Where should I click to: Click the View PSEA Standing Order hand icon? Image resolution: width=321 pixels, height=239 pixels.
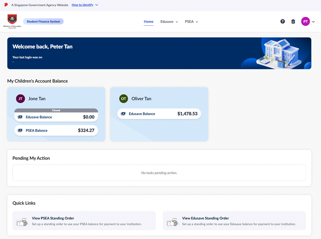[x=22, y=222]
